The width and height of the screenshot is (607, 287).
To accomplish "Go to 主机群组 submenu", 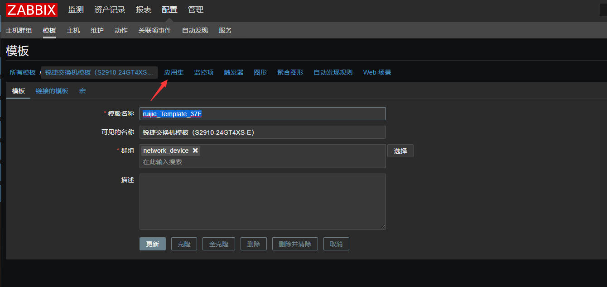I will tap(19, 30).
